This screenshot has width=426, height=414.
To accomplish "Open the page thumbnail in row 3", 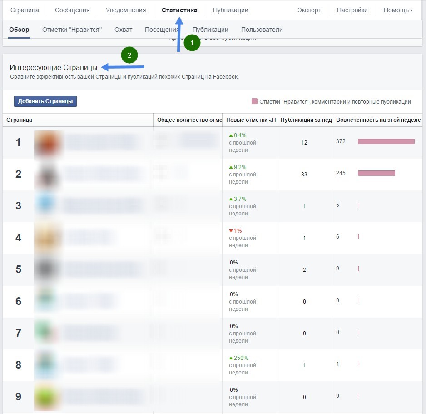I will [48, 206].
